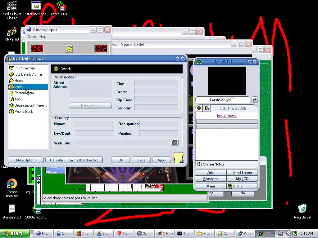This screenshot has height=238, width=318.
Task: Select the Work section
Action: (x=28, y=87)
